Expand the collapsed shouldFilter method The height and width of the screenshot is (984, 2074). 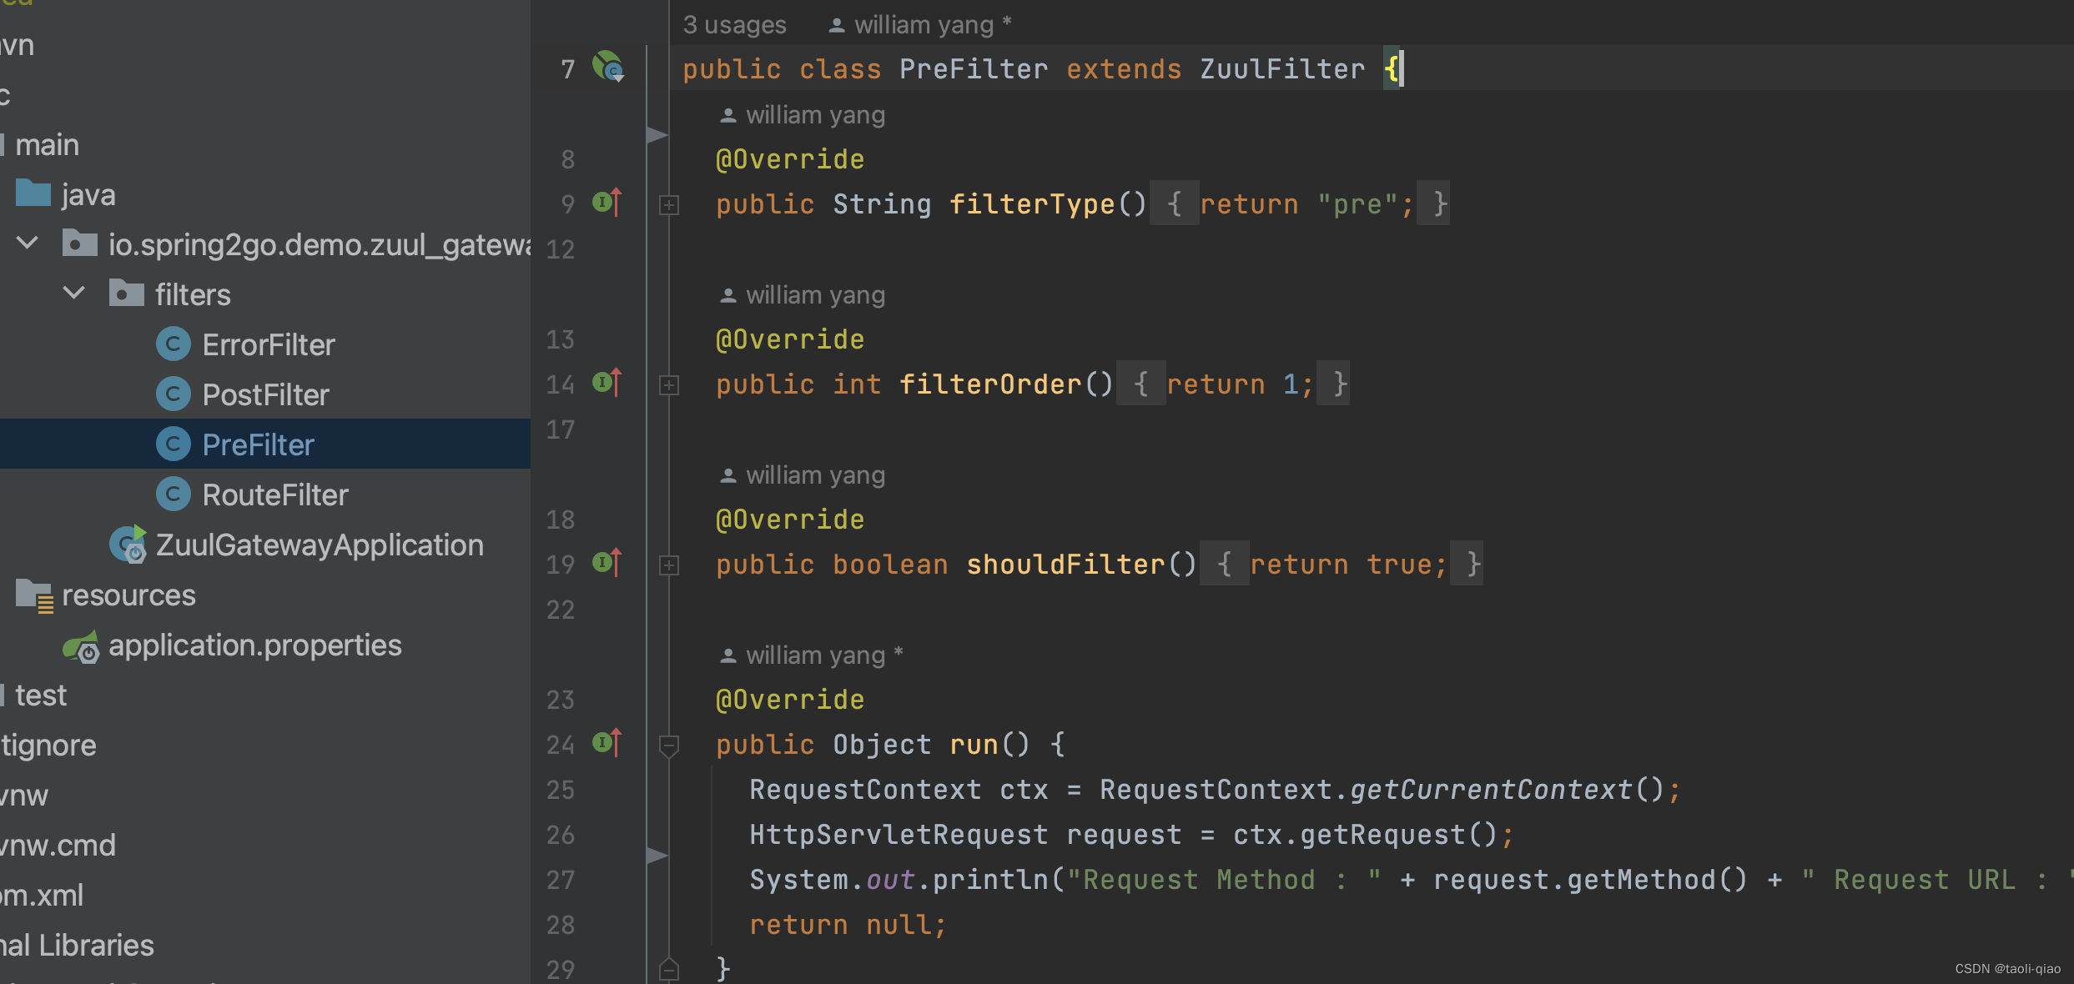pyautogui.click(x=669, y=565)
